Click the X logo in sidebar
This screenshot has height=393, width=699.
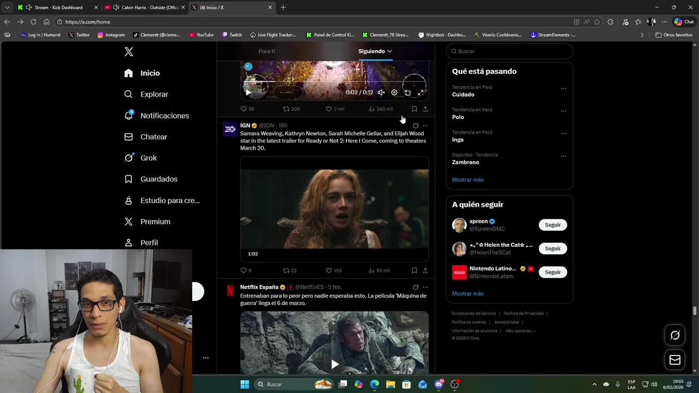click(x=129, y=52)
